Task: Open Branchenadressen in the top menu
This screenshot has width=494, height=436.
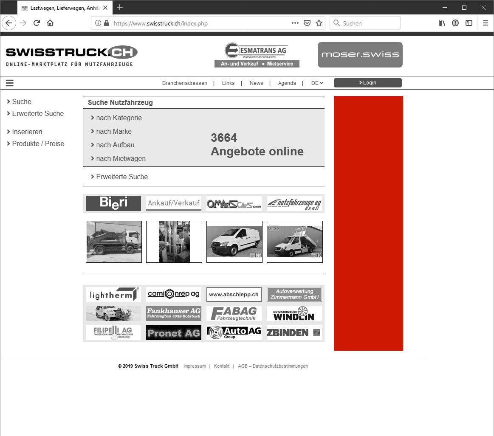Action: [x=185, y=83]
